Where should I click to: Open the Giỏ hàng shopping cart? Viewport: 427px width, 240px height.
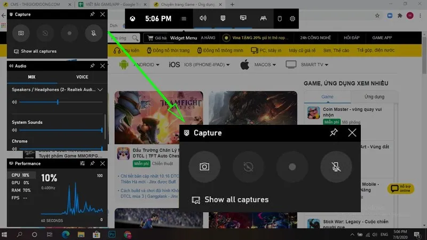157,38
